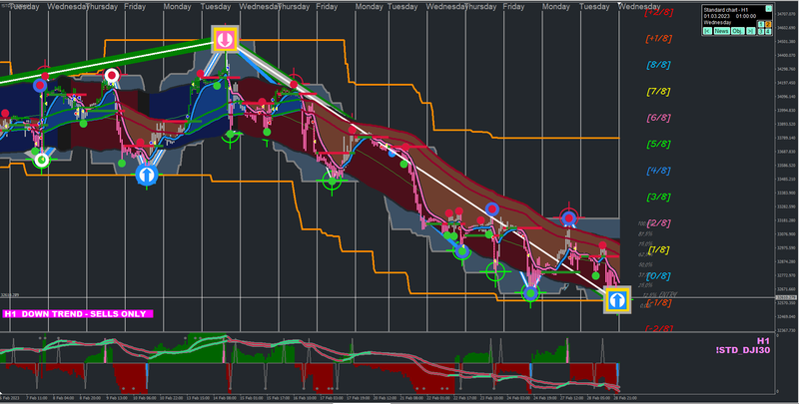Click the Obj. button in chart panel

click(x=738, y=31)
